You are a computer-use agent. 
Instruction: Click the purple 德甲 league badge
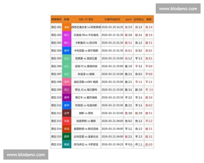tap(67, 97)
